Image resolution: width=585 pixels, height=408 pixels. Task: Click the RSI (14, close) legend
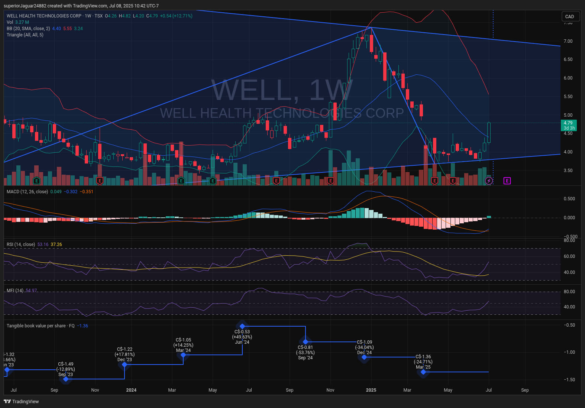point(21,245)
